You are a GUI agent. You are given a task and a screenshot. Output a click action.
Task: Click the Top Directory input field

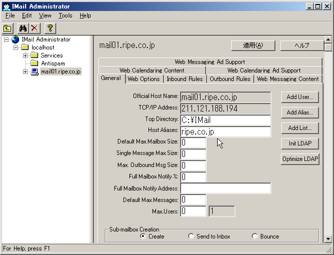pyautogui.click(x=226, y=120)
